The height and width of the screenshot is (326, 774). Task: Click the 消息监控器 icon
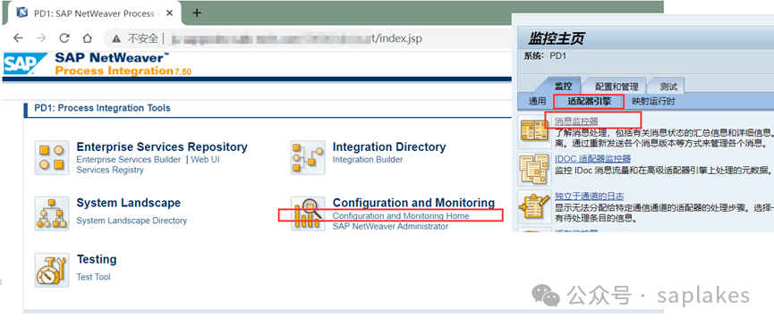coord(534,132)
